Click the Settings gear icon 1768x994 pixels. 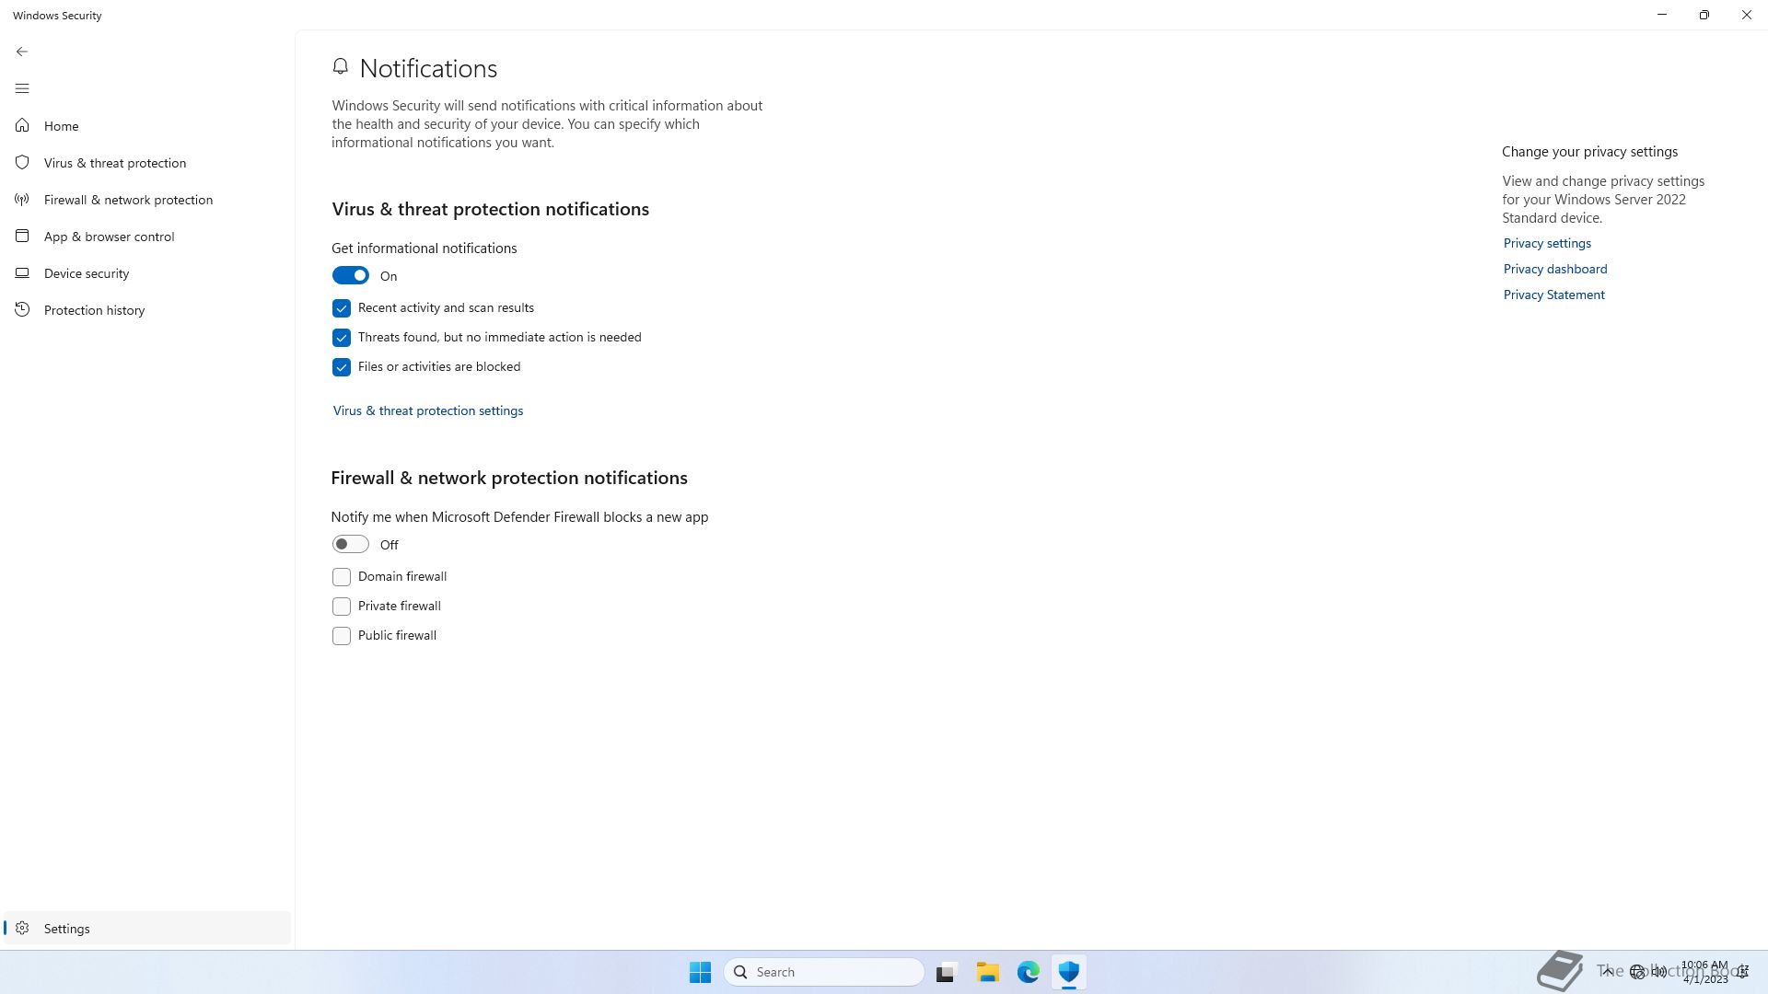click(22, 928)
